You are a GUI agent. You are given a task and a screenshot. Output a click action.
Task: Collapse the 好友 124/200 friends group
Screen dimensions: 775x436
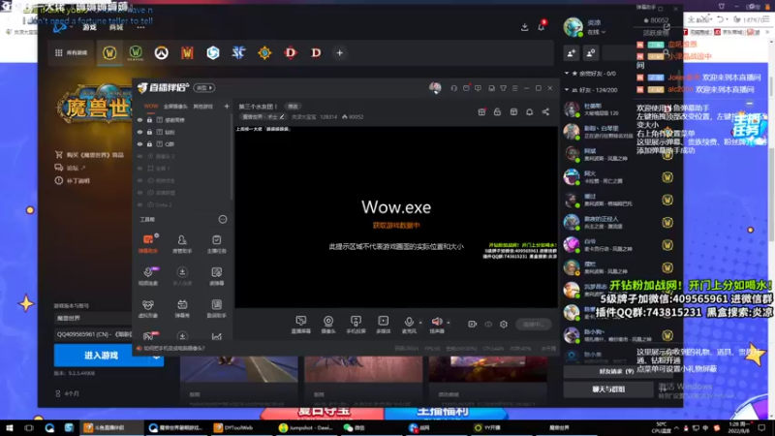[x=567, y=90]
